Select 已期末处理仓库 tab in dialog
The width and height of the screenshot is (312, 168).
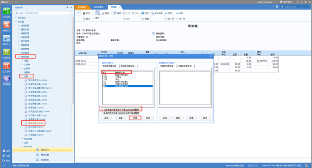pos(166,66)
